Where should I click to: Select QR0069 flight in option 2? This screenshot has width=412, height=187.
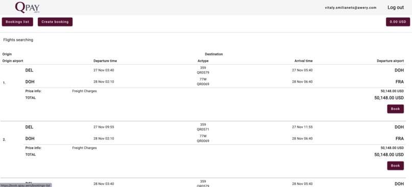pos(203,141)
